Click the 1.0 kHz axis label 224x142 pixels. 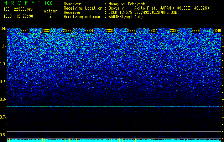(x=3, y=64)
